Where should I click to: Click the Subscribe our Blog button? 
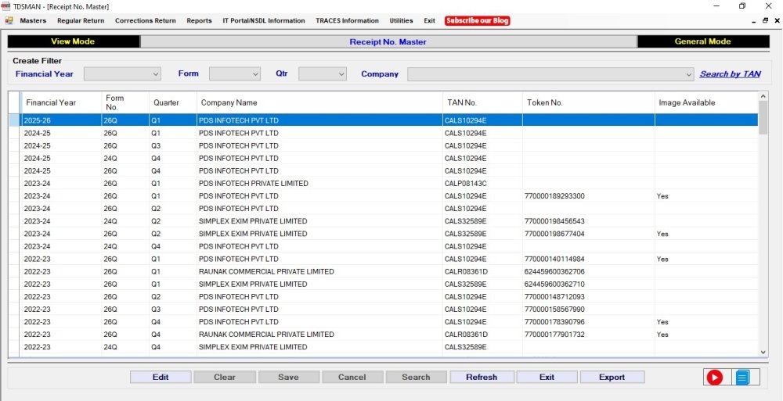tap(478, 20)
